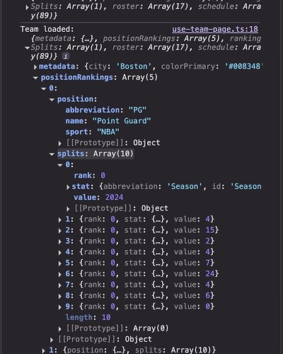The width and height of the screenshot is (283, 354).
Task: Expand split entry 1 with value 4
Action: [60, 220]
